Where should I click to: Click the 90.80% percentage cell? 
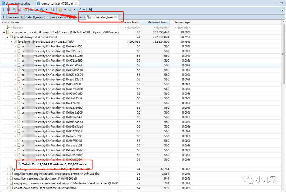click(x=185, y=32)
